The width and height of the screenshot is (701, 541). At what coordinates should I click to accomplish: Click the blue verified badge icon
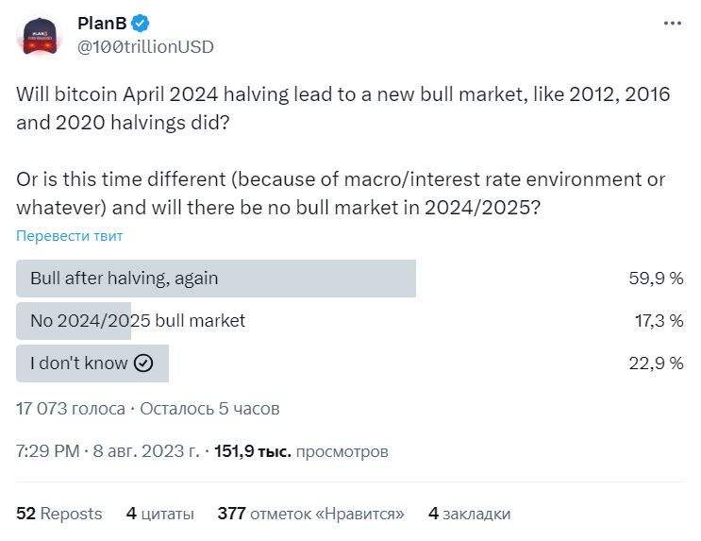click(x=141, y=23)
